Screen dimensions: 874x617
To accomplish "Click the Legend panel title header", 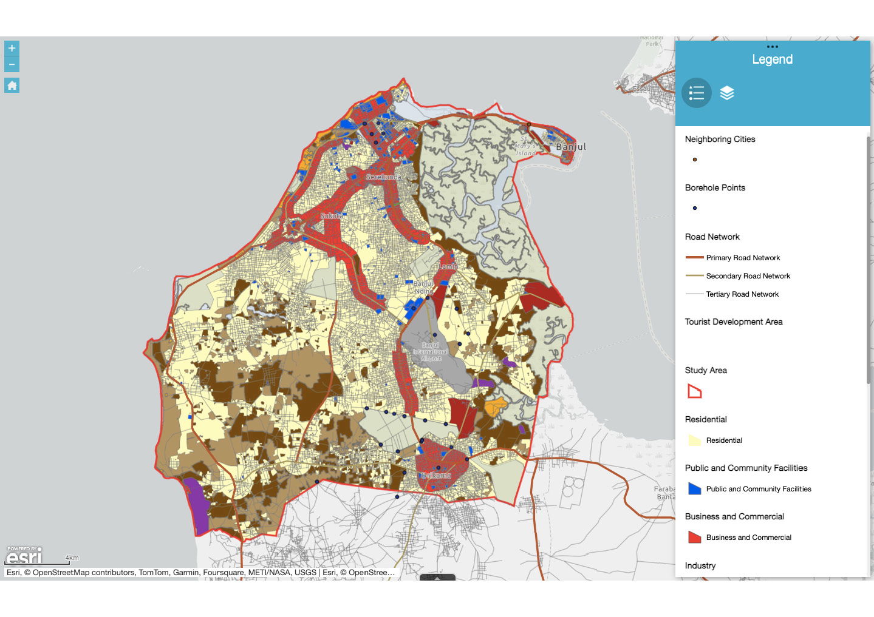I will [772, 59].
